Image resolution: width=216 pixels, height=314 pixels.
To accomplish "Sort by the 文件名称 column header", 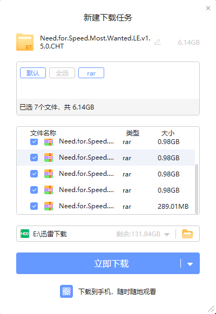I will click(43, 133).
